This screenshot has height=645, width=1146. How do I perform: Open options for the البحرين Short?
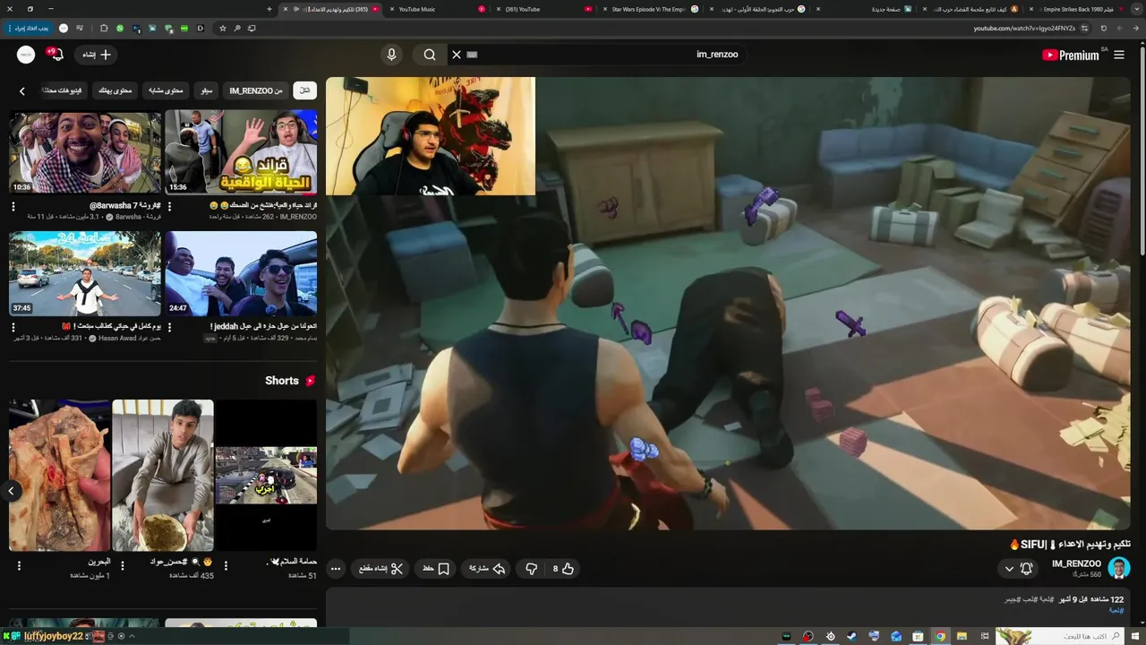(x=19, y=565)
